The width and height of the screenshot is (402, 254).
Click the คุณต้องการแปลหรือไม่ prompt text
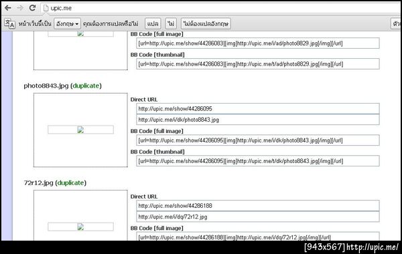pyautogui.click(x=111, y=24)
